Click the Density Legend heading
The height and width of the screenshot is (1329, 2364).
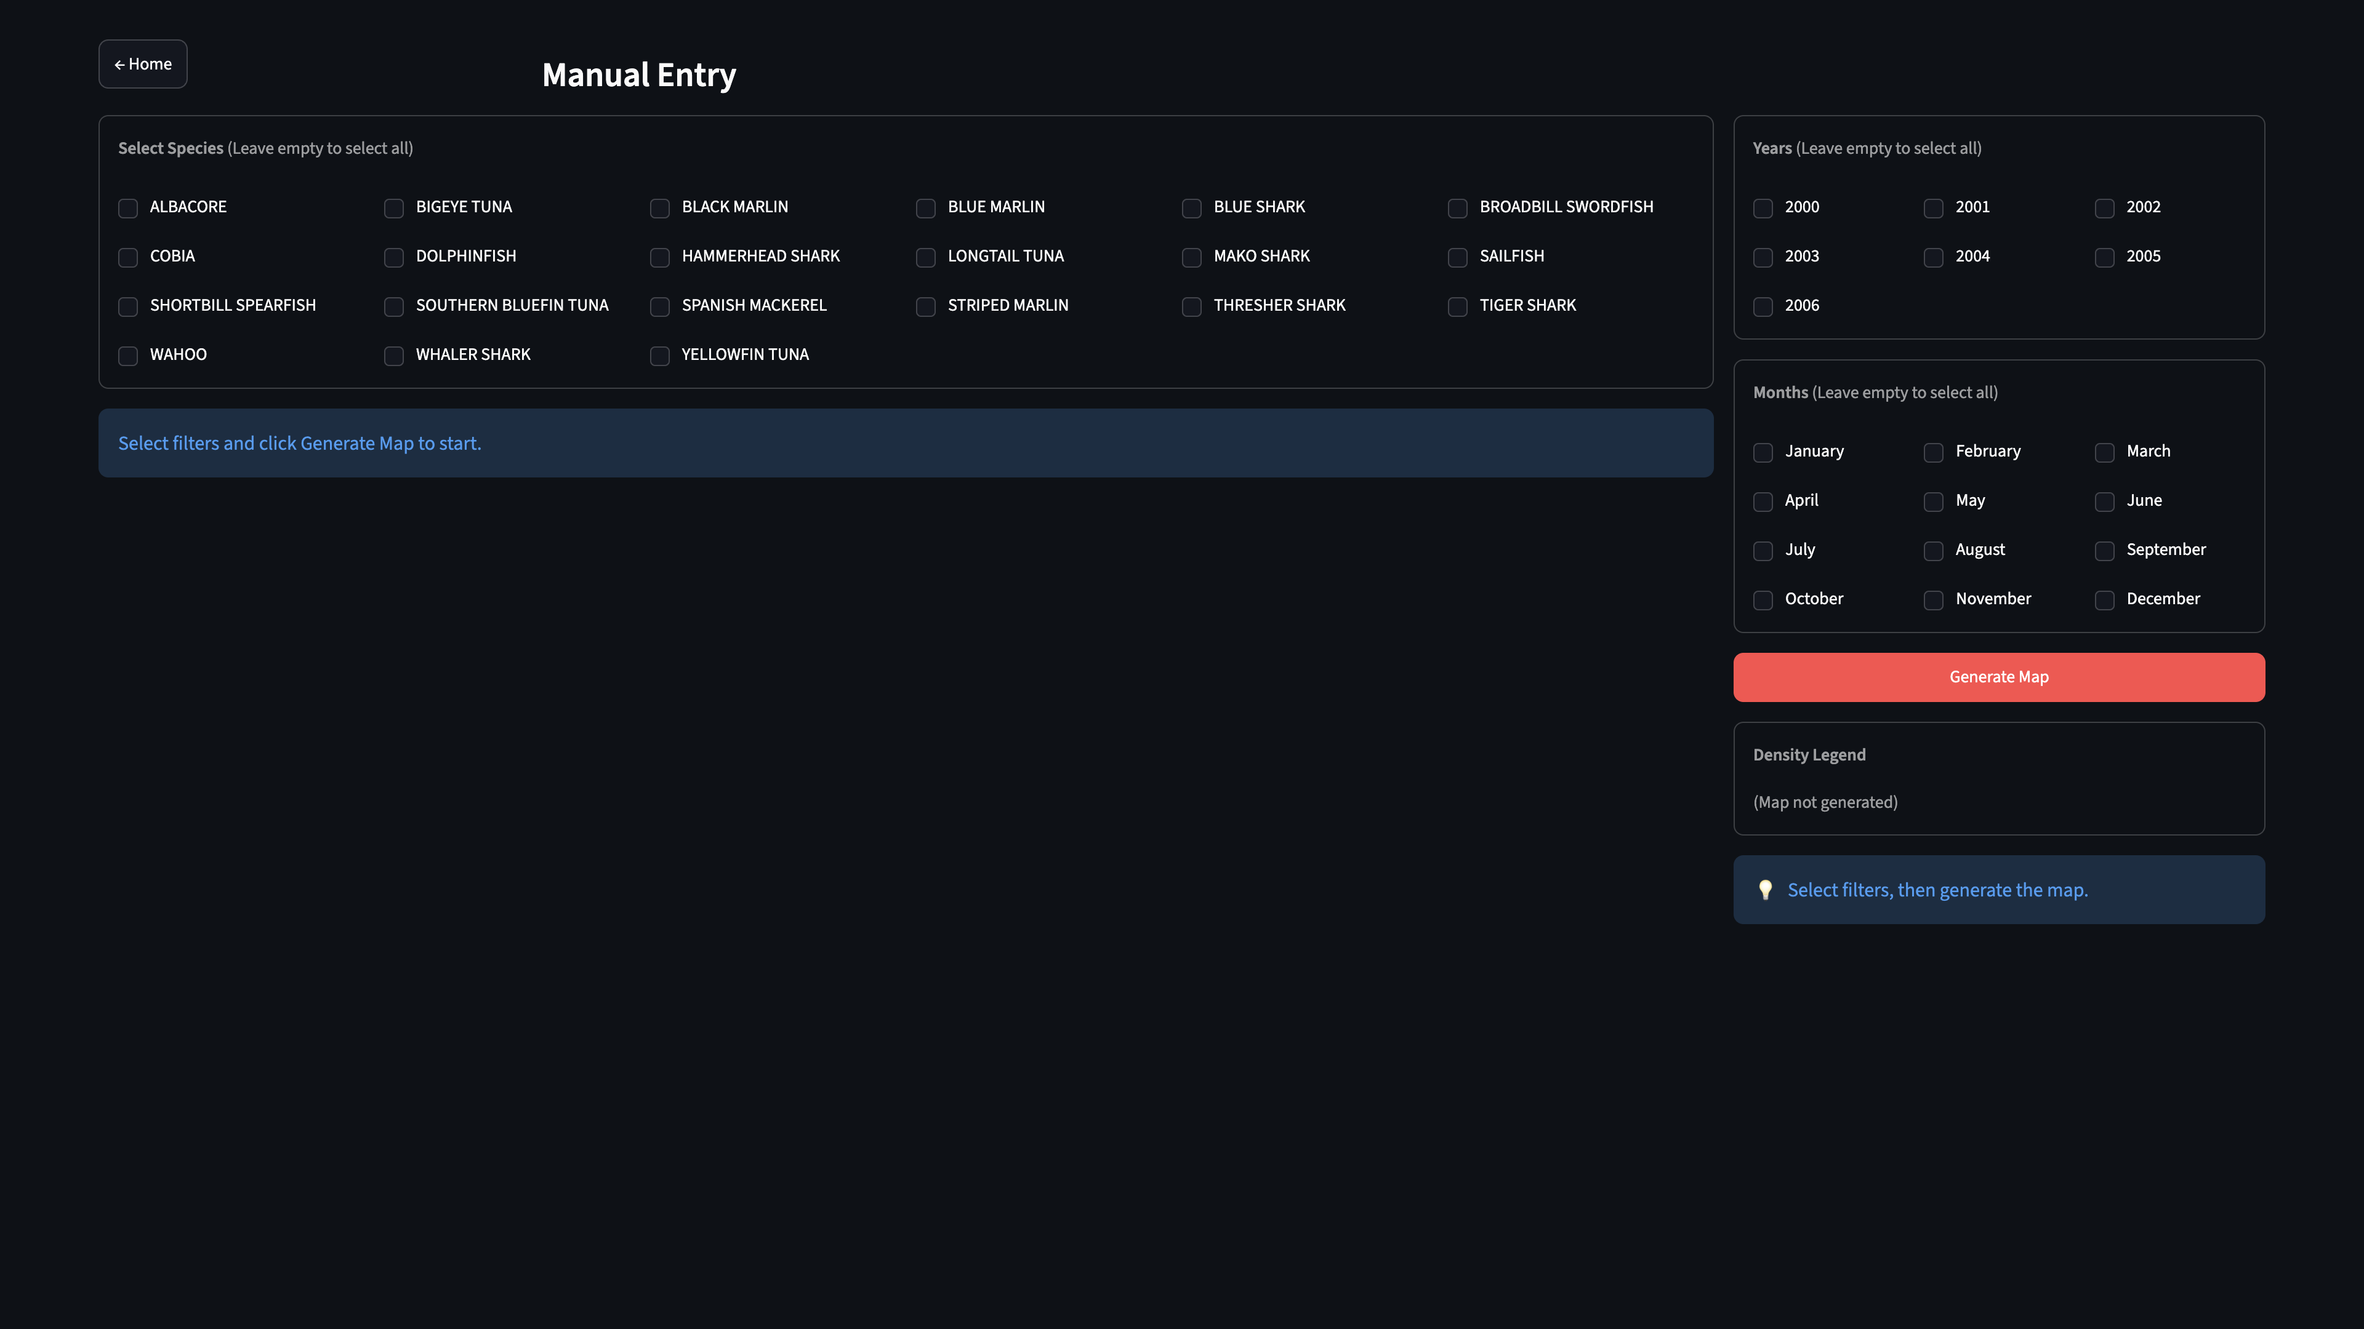click(1809, 754)
